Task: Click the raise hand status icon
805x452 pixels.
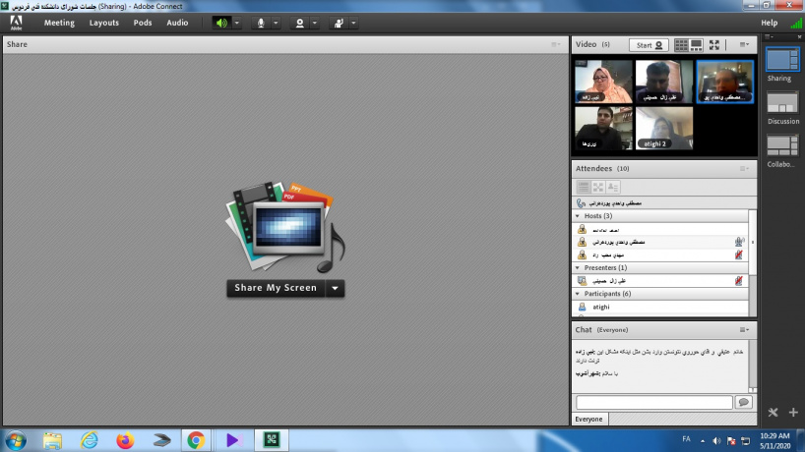Action: (339, 23)
